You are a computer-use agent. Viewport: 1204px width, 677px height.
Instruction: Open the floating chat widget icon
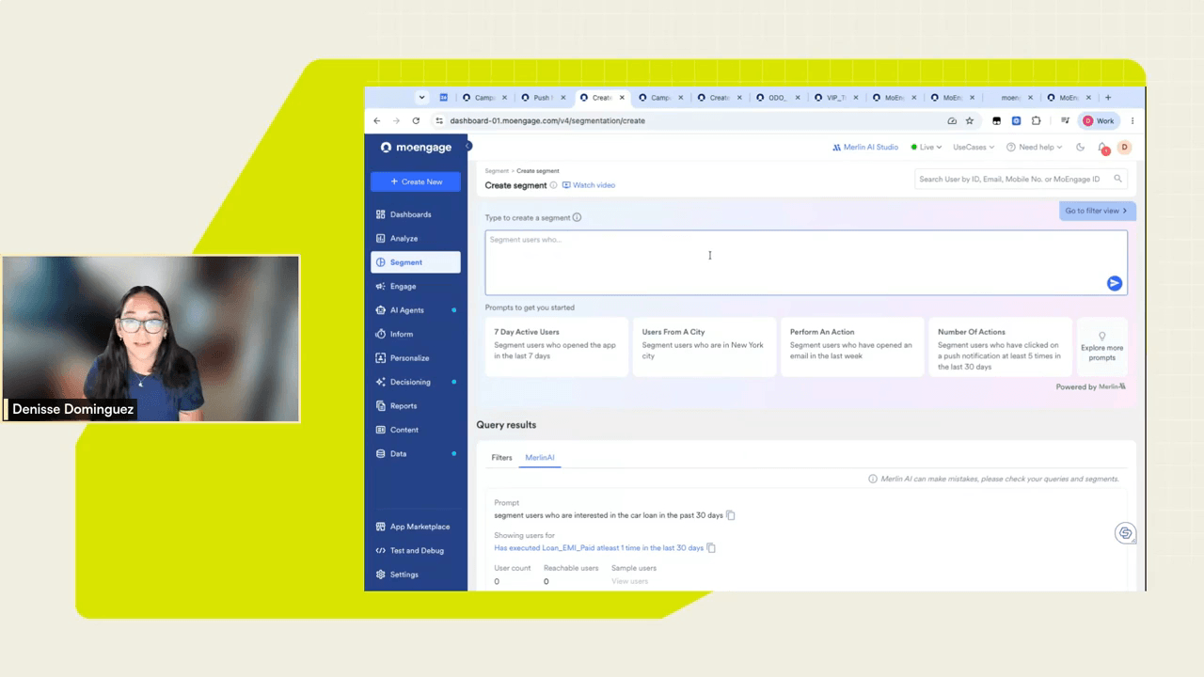tap(1125, 533)
